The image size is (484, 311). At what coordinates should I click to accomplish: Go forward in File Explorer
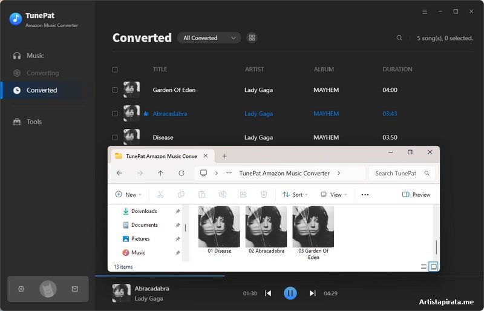tap(140, 173)
